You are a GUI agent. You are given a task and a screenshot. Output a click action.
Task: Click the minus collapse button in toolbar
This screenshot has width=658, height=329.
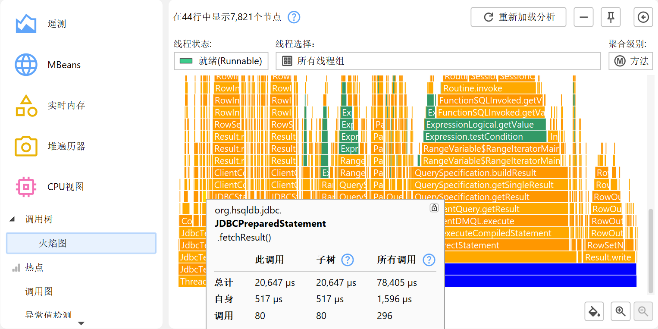[x=583, y=17]
